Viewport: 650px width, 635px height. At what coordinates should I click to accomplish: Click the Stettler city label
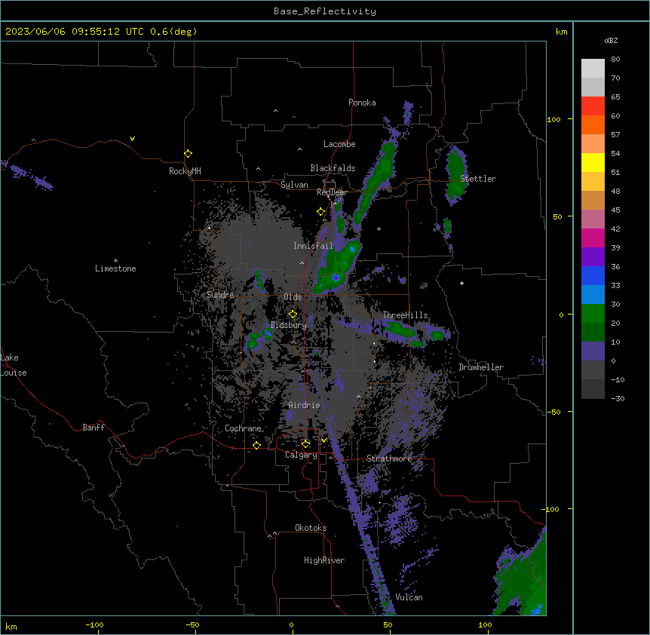(478, 179)
